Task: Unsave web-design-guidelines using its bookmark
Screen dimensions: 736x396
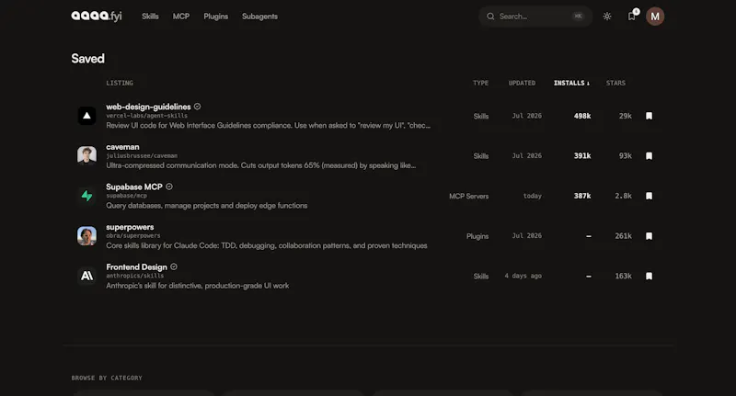Action: [x=649, y=116]
